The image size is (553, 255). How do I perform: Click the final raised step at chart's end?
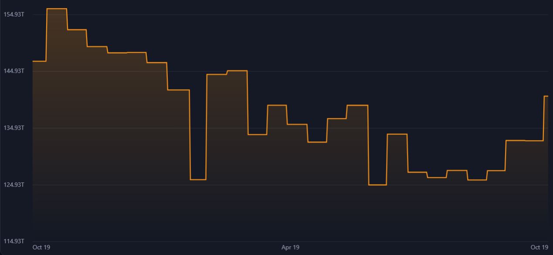point(546,96)
